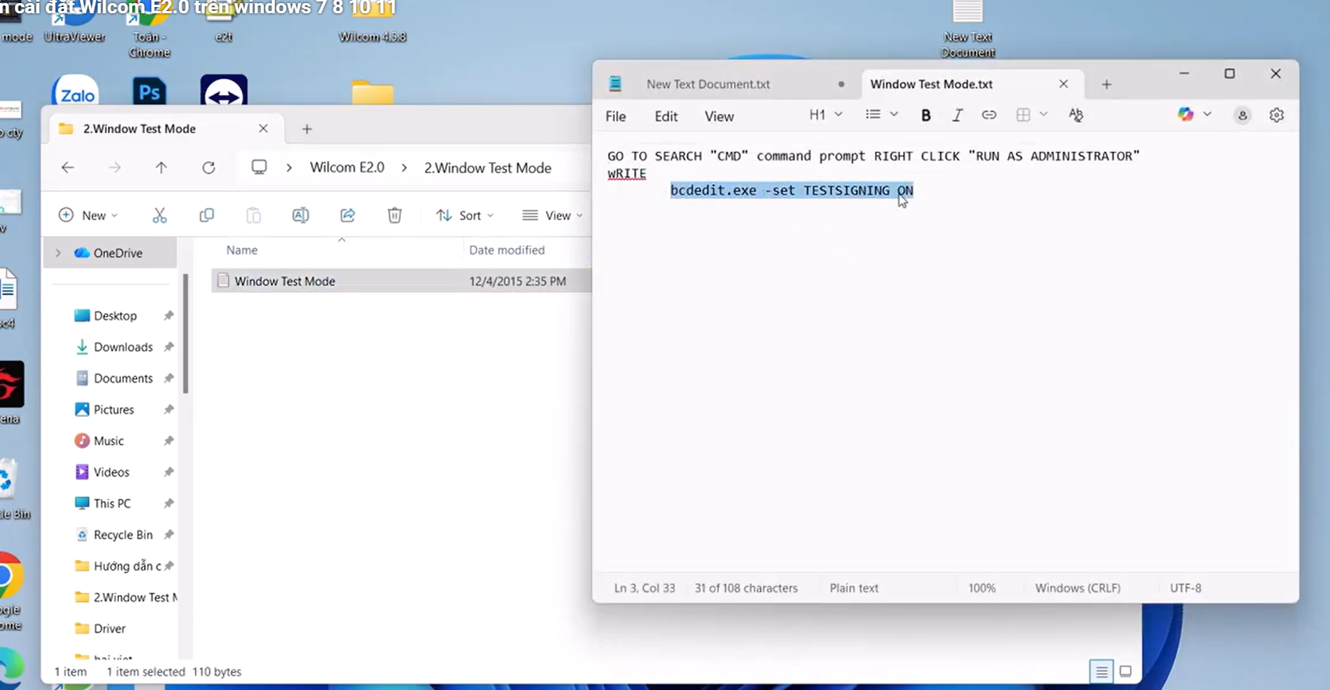Refresh the File Explorer folder
The height and width of the screenshot is (690, 1330).
[x=208, y=167]
